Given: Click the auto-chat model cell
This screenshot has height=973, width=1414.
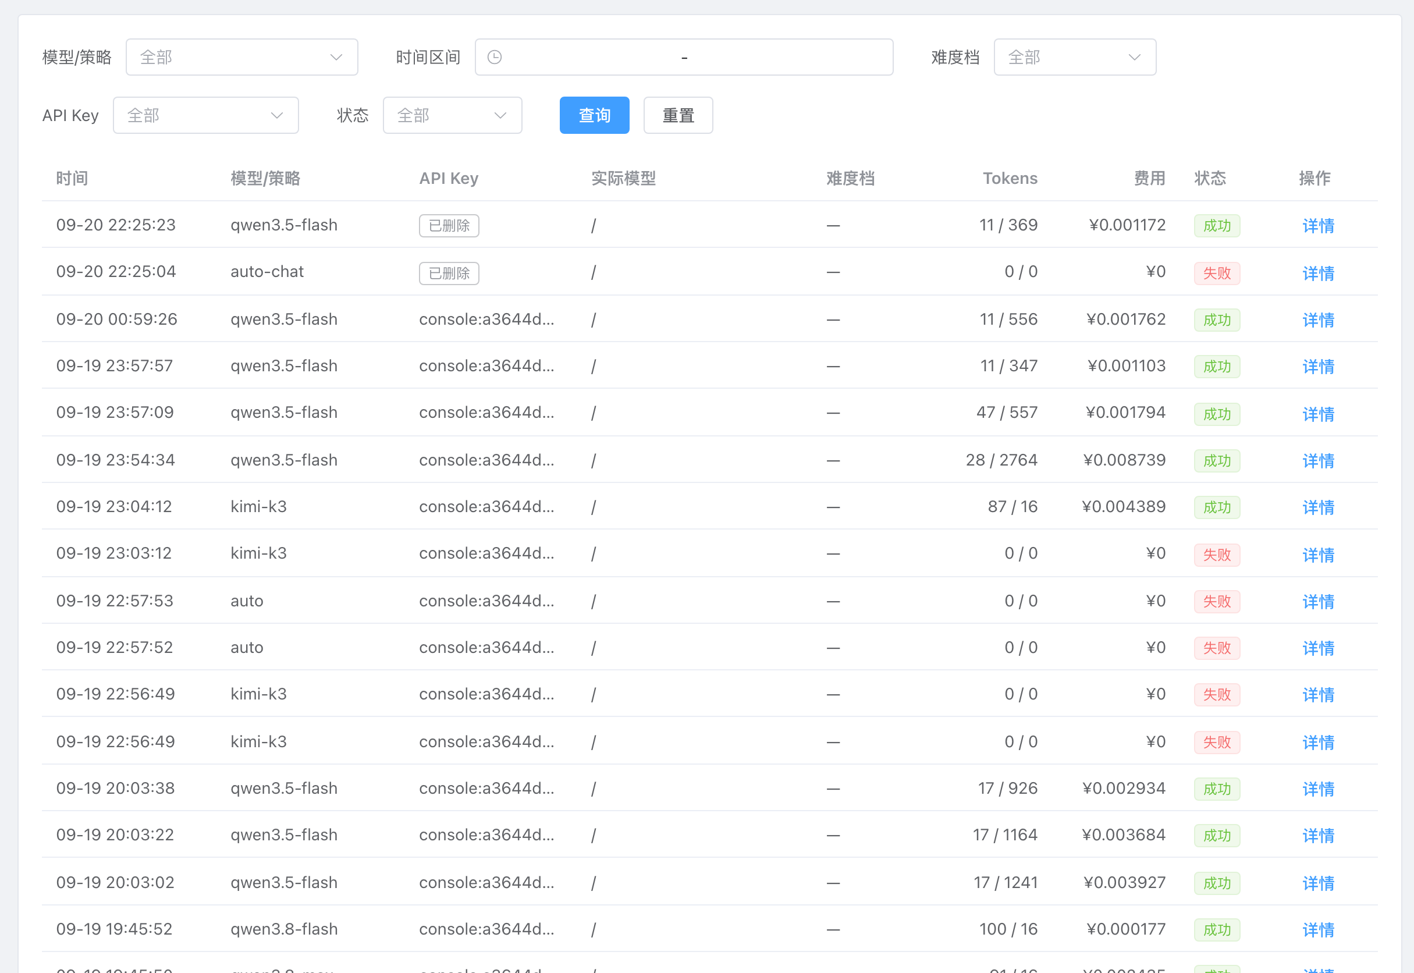Looking at the screenshot, I should point(267,271).
